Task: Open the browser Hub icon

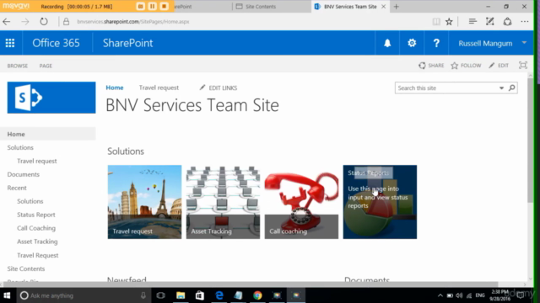Action: 472,22
